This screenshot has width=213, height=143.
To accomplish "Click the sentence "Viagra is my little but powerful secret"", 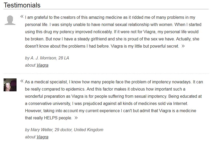I will click(145, 46).
